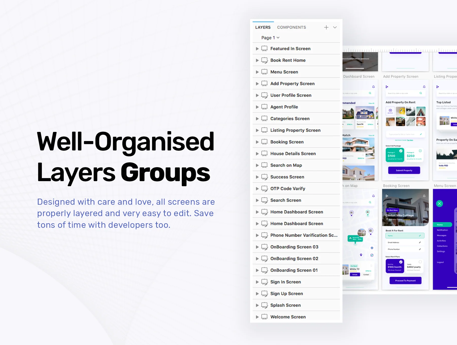The height and width of the screenshot is (345, 457).
Task: Click the green close icon on Menu Screen
Action: (439, 203)
